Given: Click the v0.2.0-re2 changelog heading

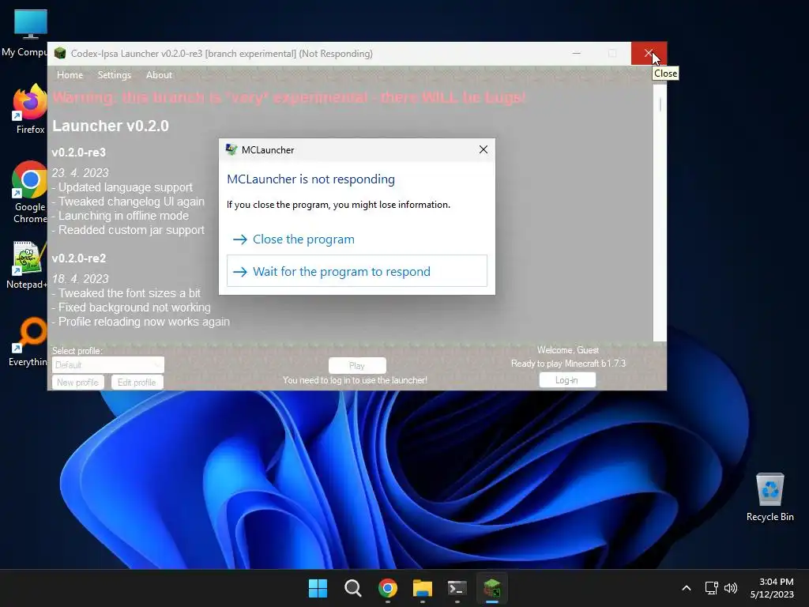Looking at the screenshot, I should 79,258.
